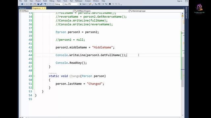Save the current file with the Save icon
Viewport: 211px width, 118px height.
click(x=38, y=4)
